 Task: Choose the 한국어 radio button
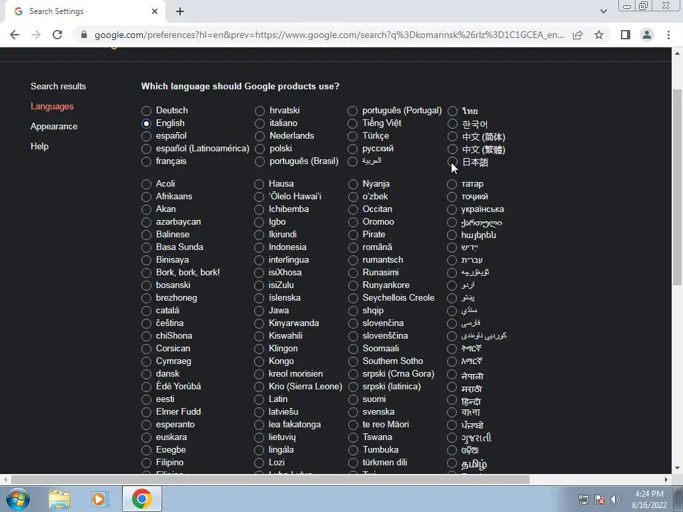tap(453, 124)
